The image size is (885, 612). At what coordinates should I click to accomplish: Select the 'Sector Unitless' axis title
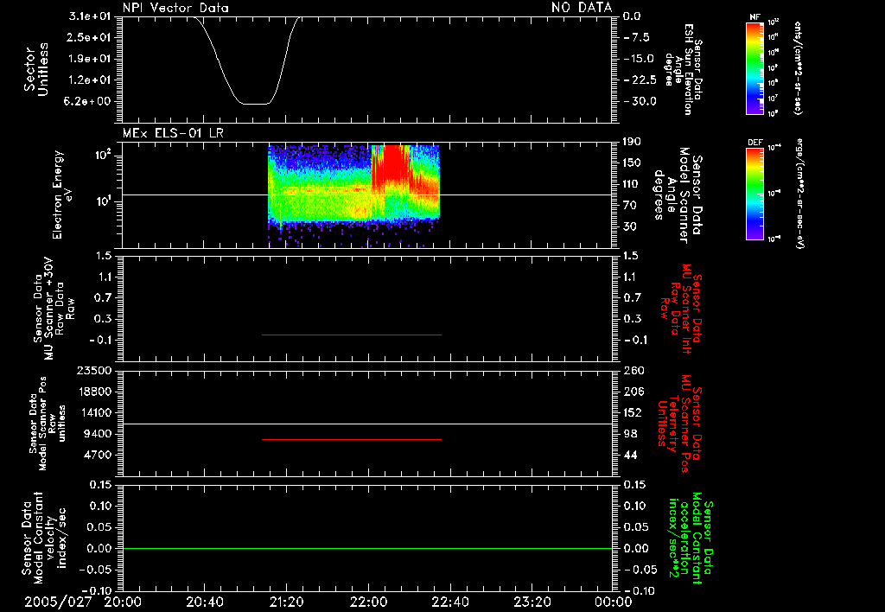pyautogui.click(x=36, y=69)
